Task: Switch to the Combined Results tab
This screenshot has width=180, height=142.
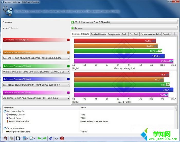Action: coord(80,34)
